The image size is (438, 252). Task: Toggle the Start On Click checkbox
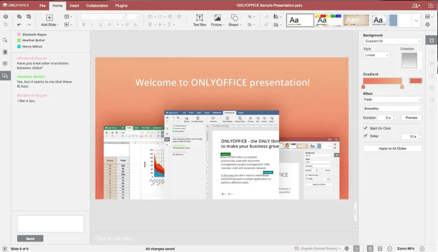tap(365, 128)
